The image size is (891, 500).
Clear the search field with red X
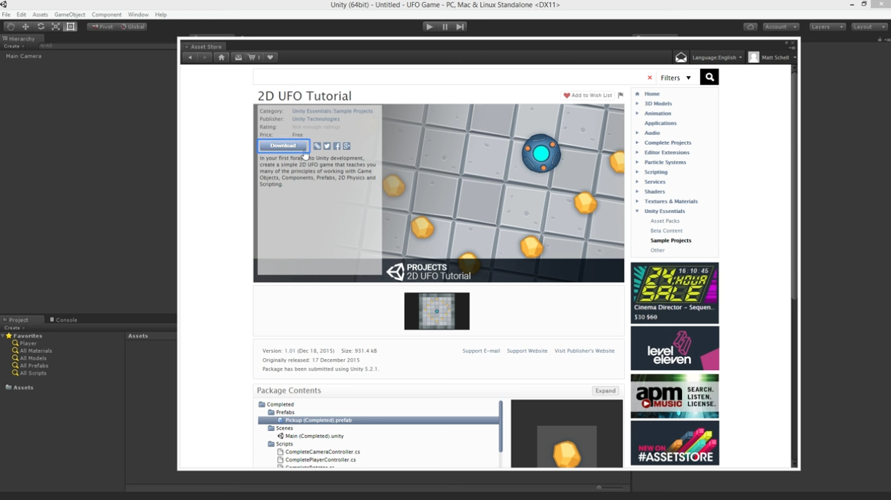(x=650, y=78)
